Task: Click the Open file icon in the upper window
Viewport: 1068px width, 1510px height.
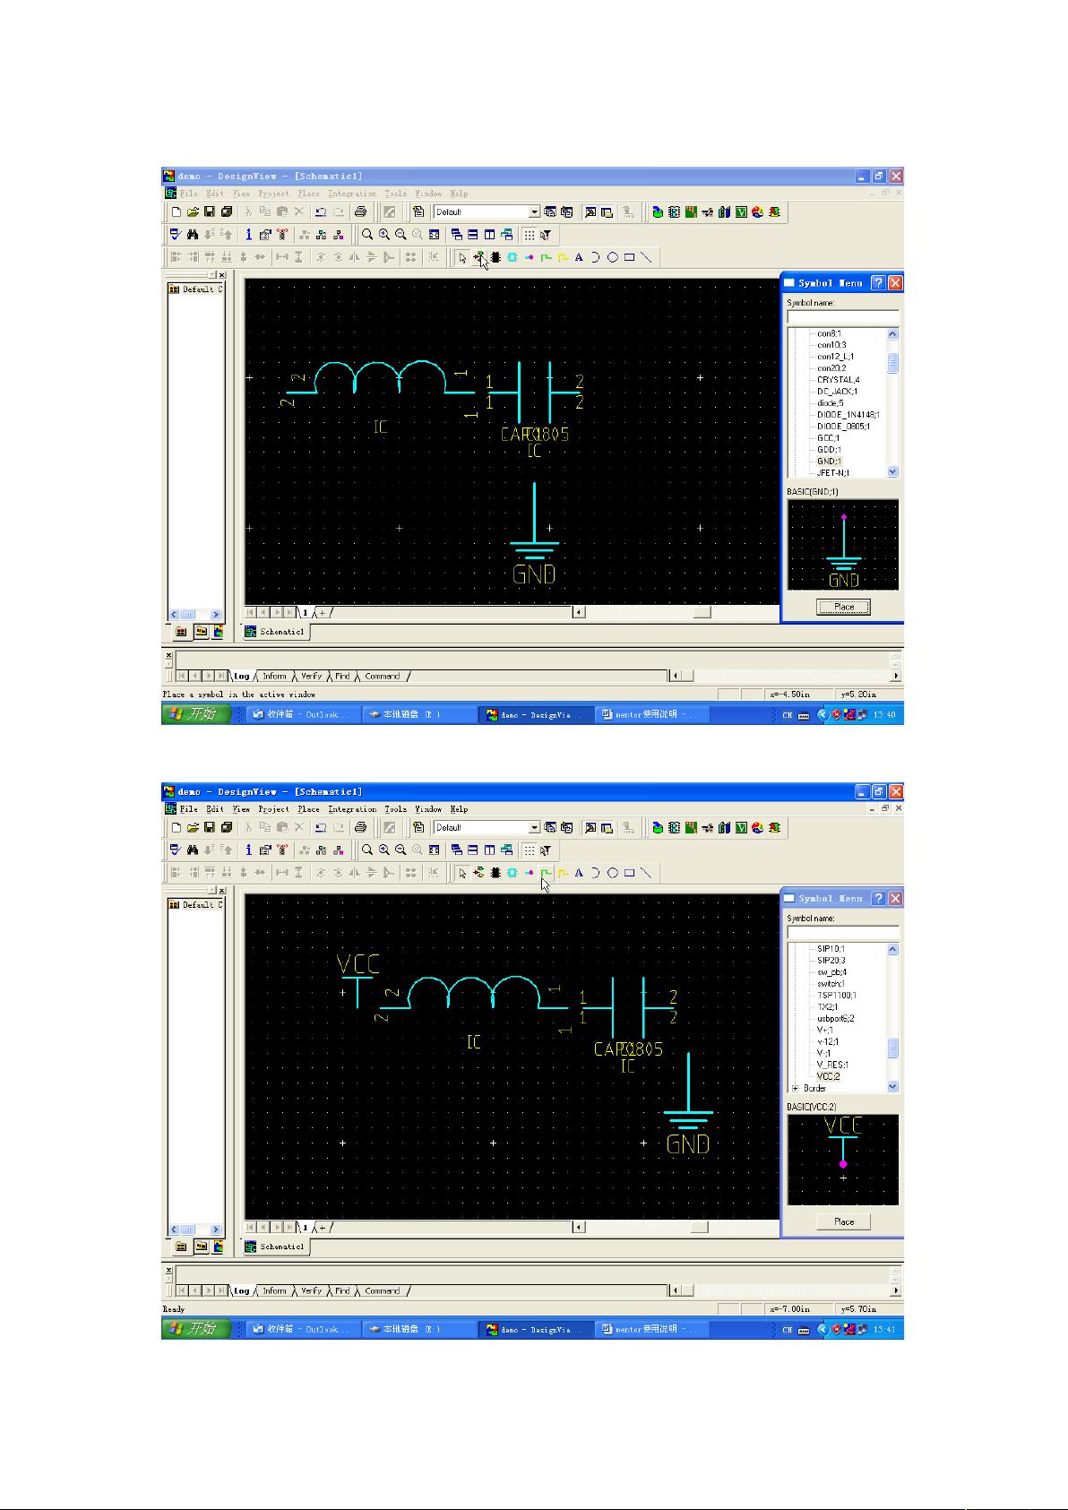Action: pos(193,212)
